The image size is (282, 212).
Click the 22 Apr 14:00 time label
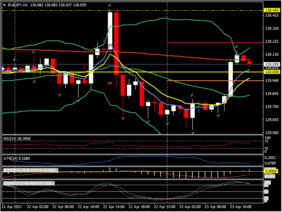[115, 207]
